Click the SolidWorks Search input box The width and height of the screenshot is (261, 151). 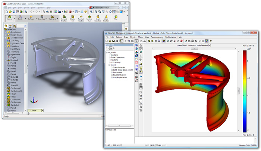pyautogui.click(x=106, y=7)
